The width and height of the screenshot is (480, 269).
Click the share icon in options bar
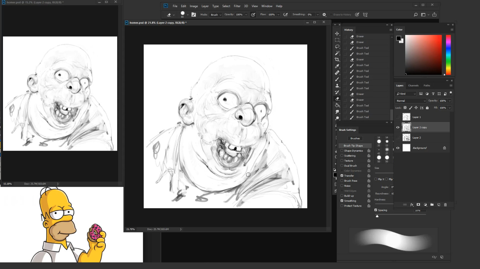(x=435, y=14)
